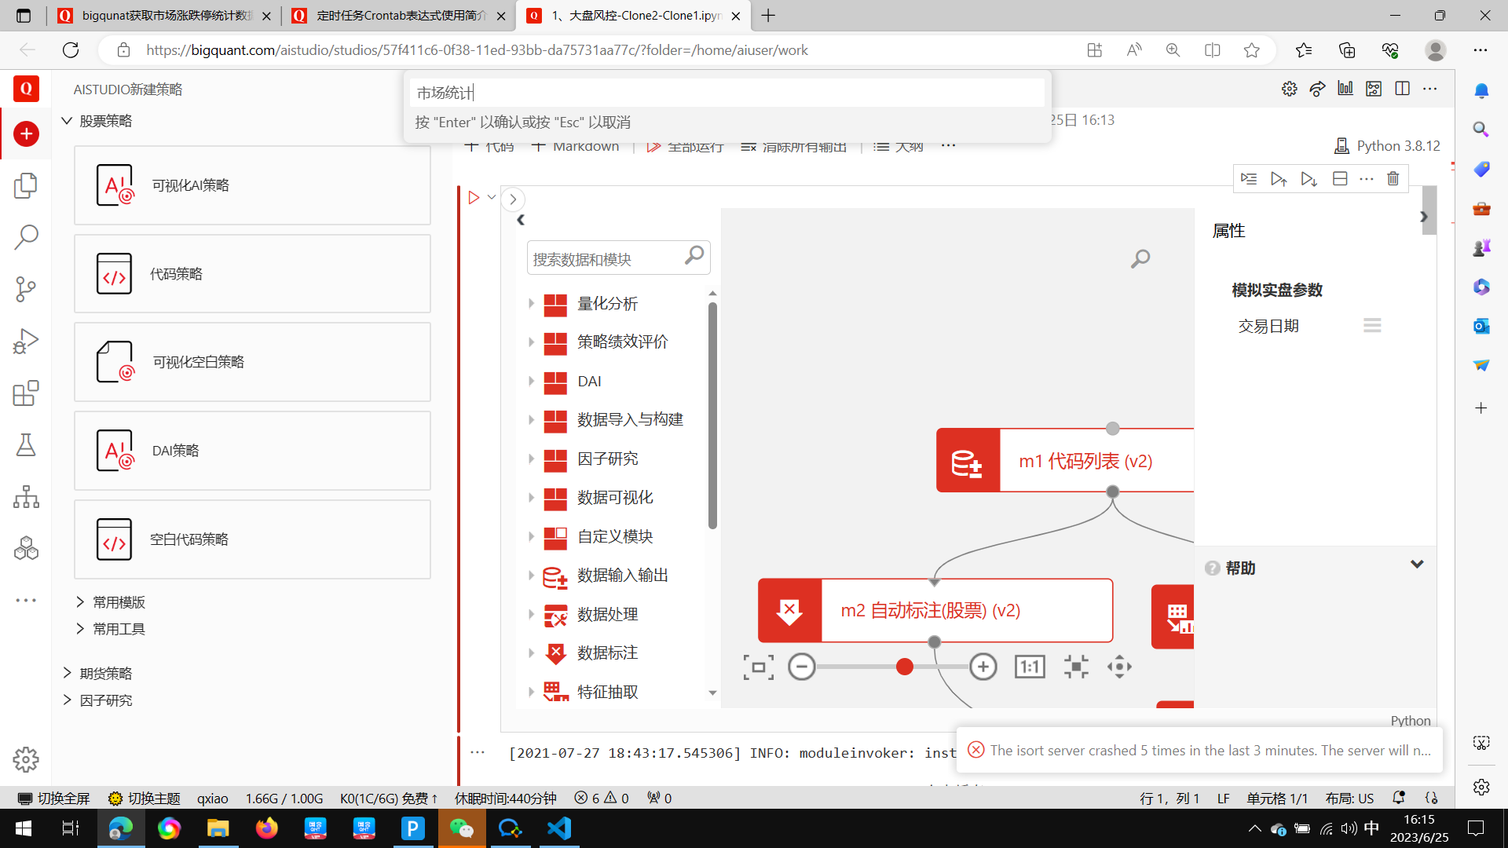Click fit-to-screen icon in canvas controls
Screen dimensions: 1508x848
tap(759, 667)
